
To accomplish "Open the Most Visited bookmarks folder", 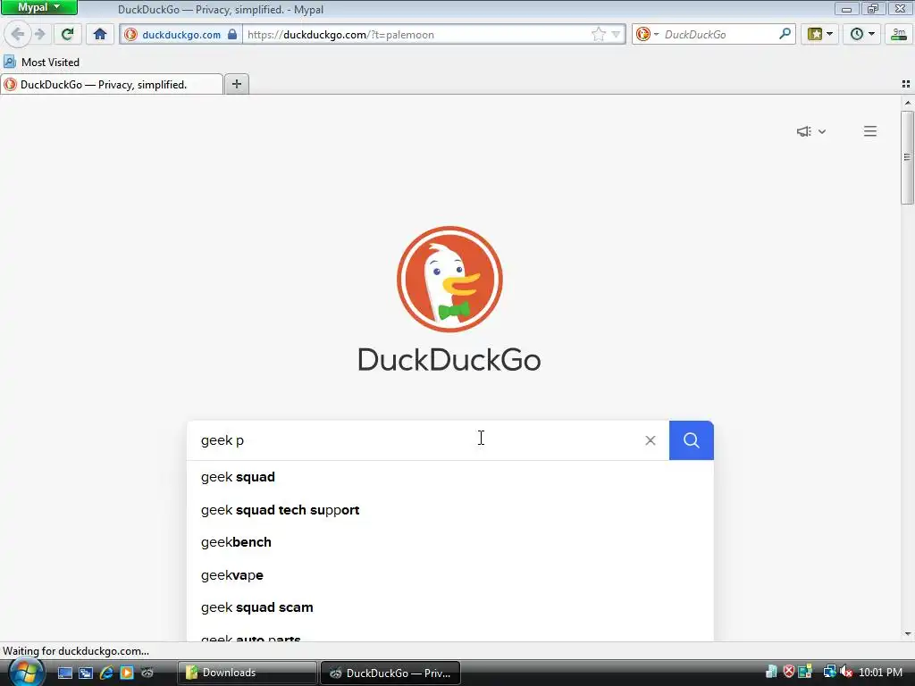I will (x=41, y=62).
